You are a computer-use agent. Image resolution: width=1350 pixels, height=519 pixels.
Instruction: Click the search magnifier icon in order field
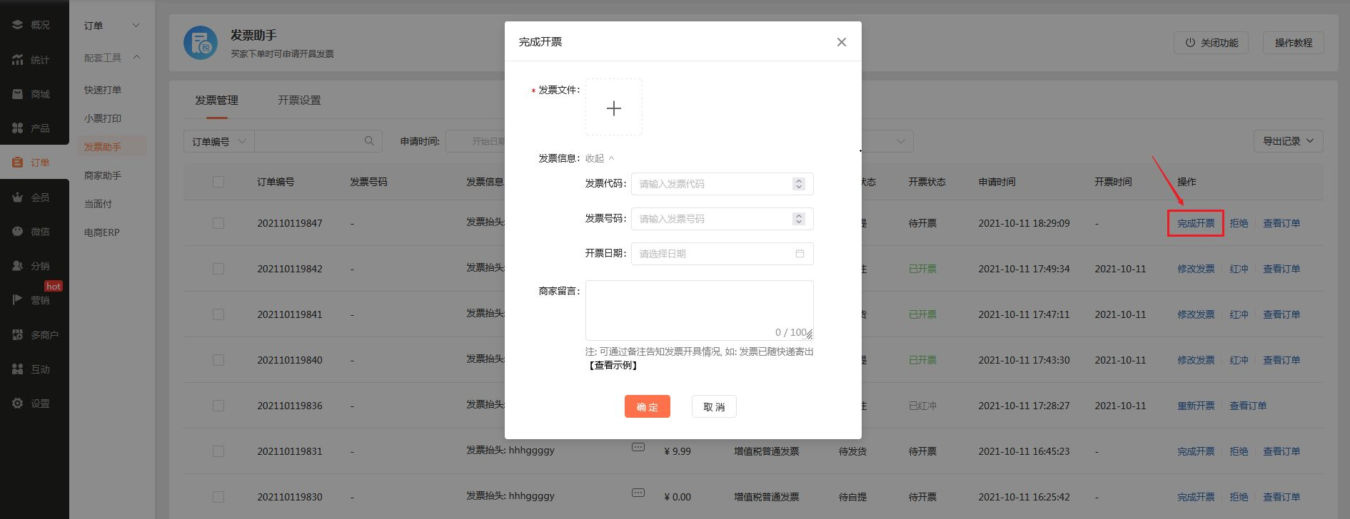point(369,141)
